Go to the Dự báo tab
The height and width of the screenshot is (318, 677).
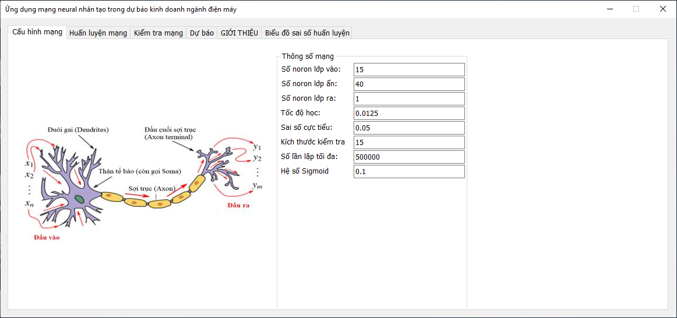click(x=202, y=33)
